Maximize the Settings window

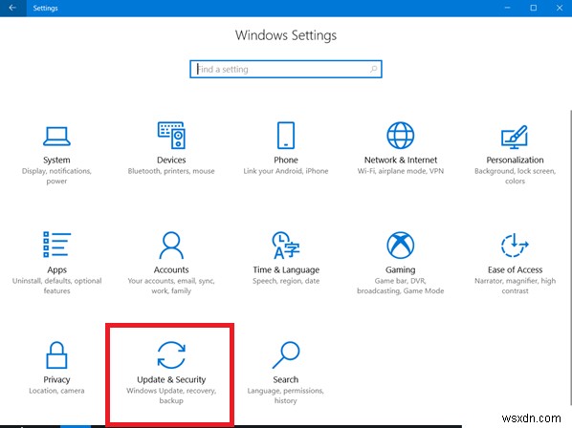pos(534,8)
